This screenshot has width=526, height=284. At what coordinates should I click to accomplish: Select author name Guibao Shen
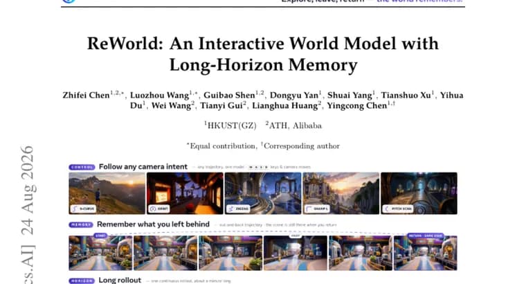coord(229,96)
